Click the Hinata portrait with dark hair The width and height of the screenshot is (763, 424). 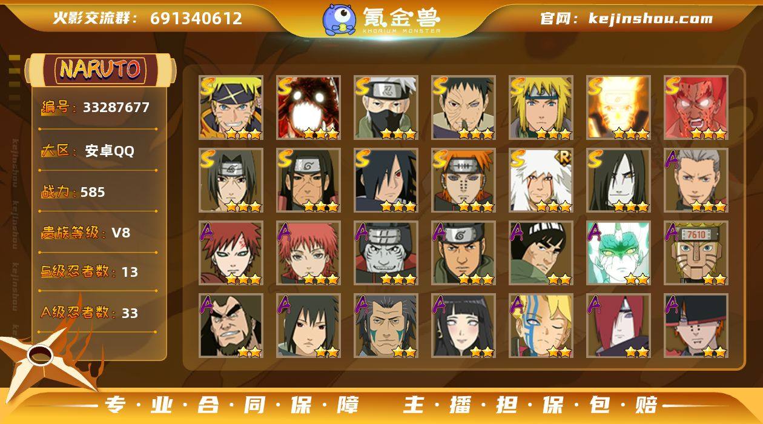coord(463,325)
